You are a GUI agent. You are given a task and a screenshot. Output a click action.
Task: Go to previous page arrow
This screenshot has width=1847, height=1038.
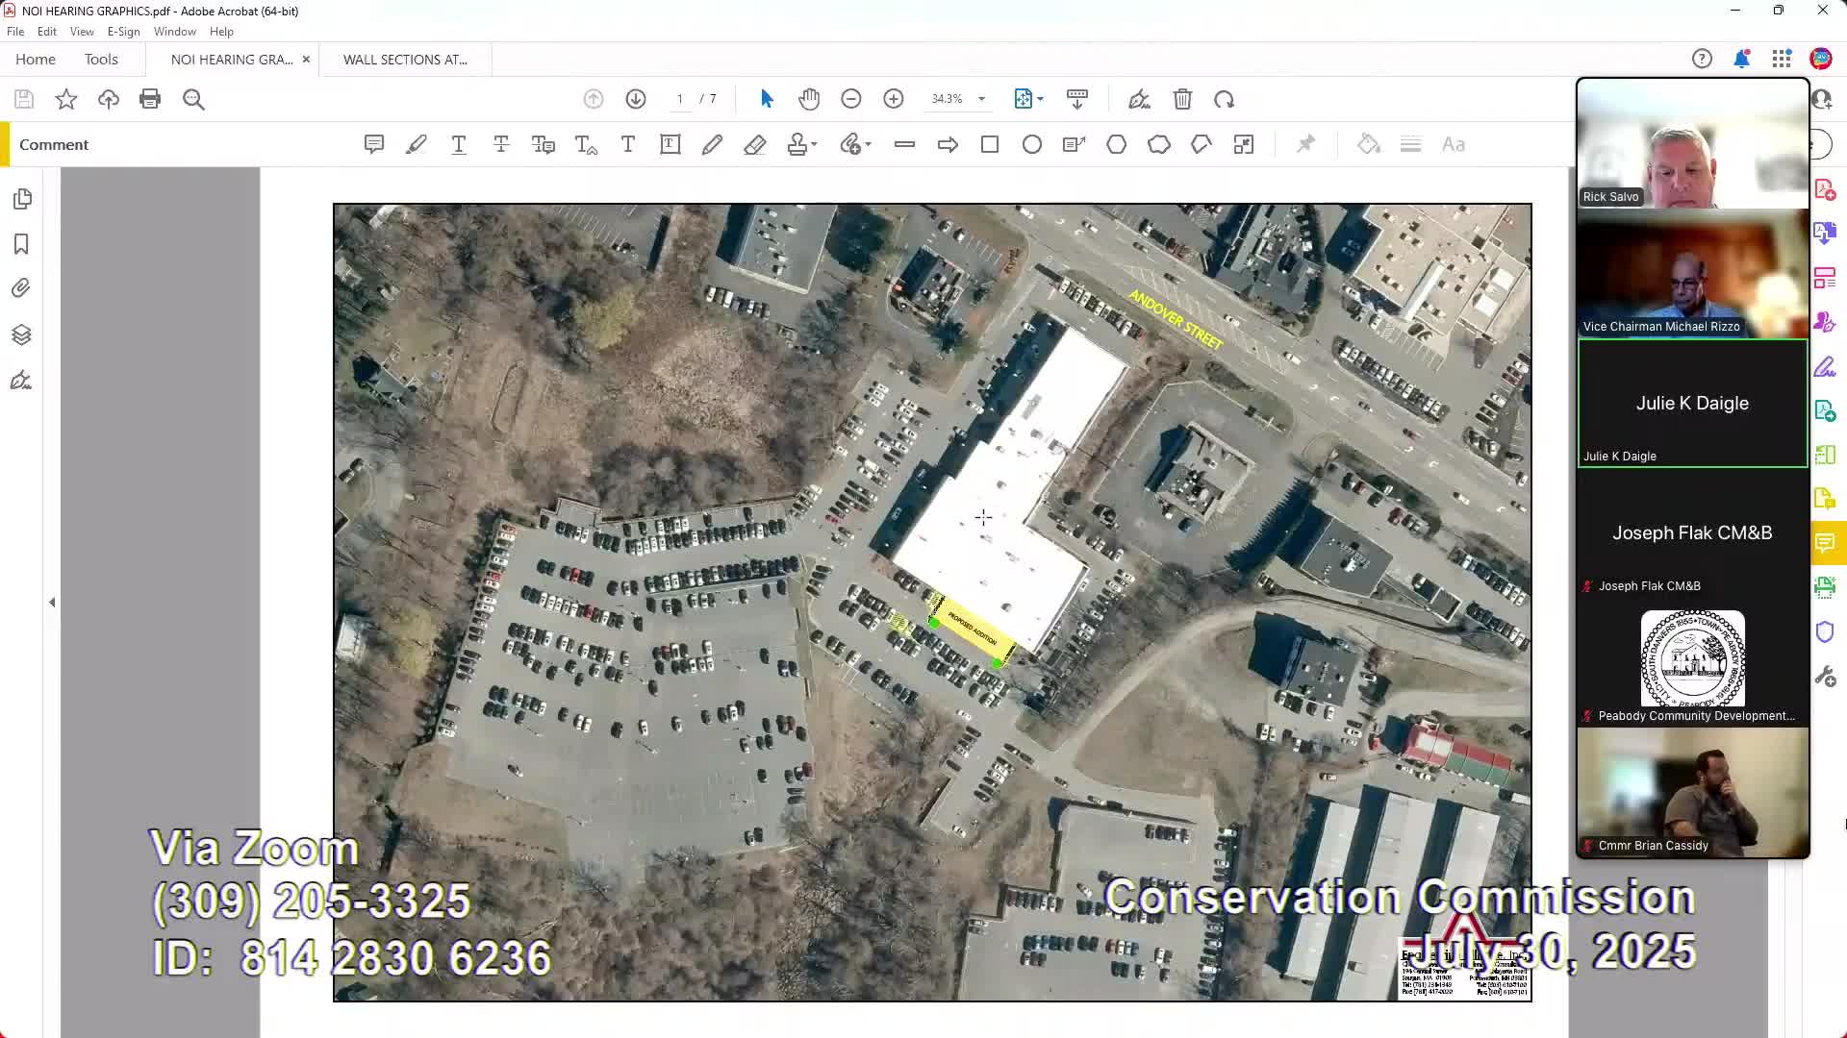pos(594,99)
